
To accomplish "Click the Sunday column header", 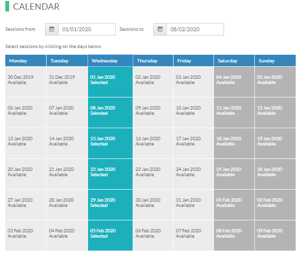I will [x=275, y=60].
